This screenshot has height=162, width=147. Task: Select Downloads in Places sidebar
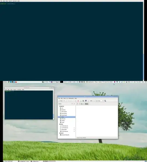[67, 115]
